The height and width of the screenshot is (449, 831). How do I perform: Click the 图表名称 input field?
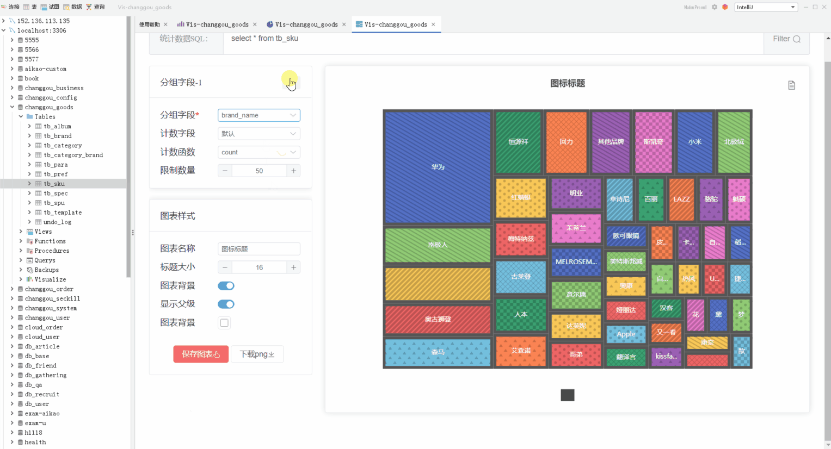coord(259,249)
